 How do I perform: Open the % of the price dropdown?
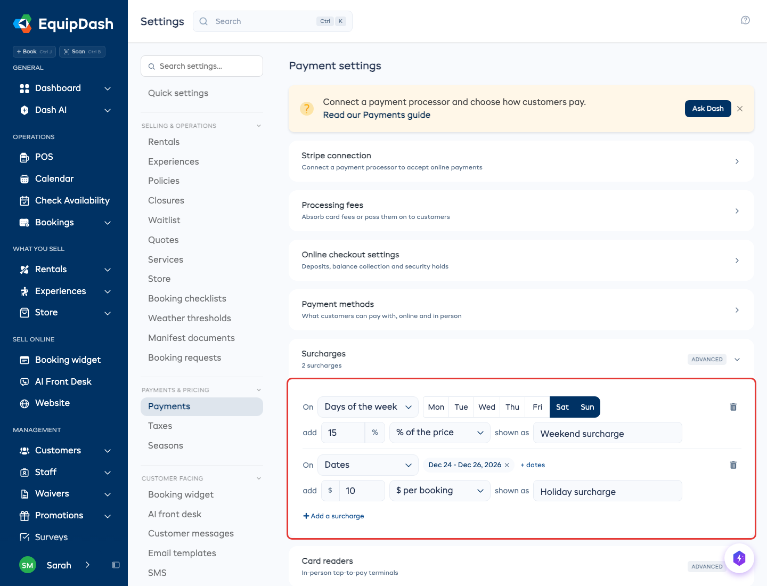tap(440, 433)
